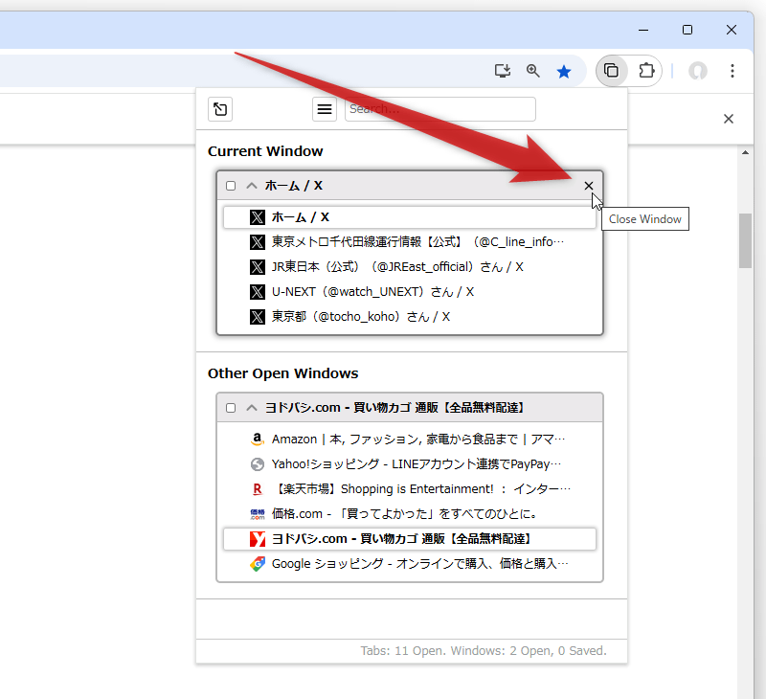Close the bar with the X below toolbar
Screen dimensions: 766x699
pyautogui.click(x=729, y=119)
